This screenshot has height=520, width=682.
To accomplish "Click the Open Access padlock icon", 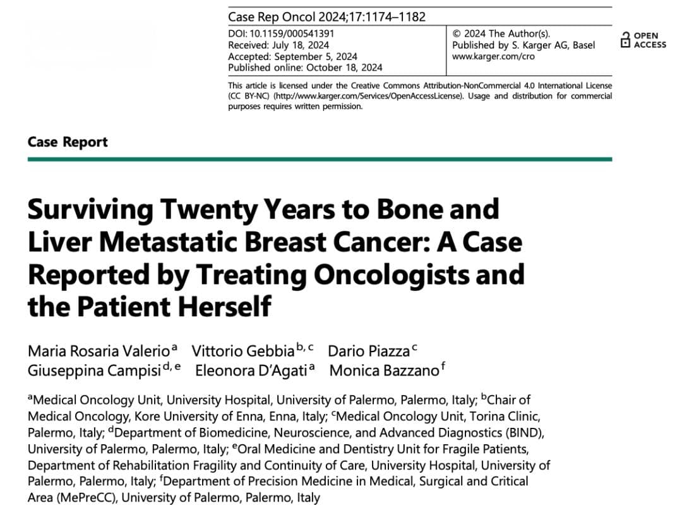I will [625, 40].
